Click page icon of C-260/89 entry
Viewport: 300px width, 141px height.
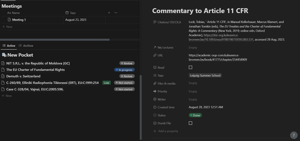[3, 83]
